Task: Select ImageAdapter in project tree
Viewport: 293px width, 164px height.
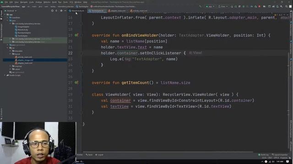Action: pyautogui.click(x=23, y=27)
